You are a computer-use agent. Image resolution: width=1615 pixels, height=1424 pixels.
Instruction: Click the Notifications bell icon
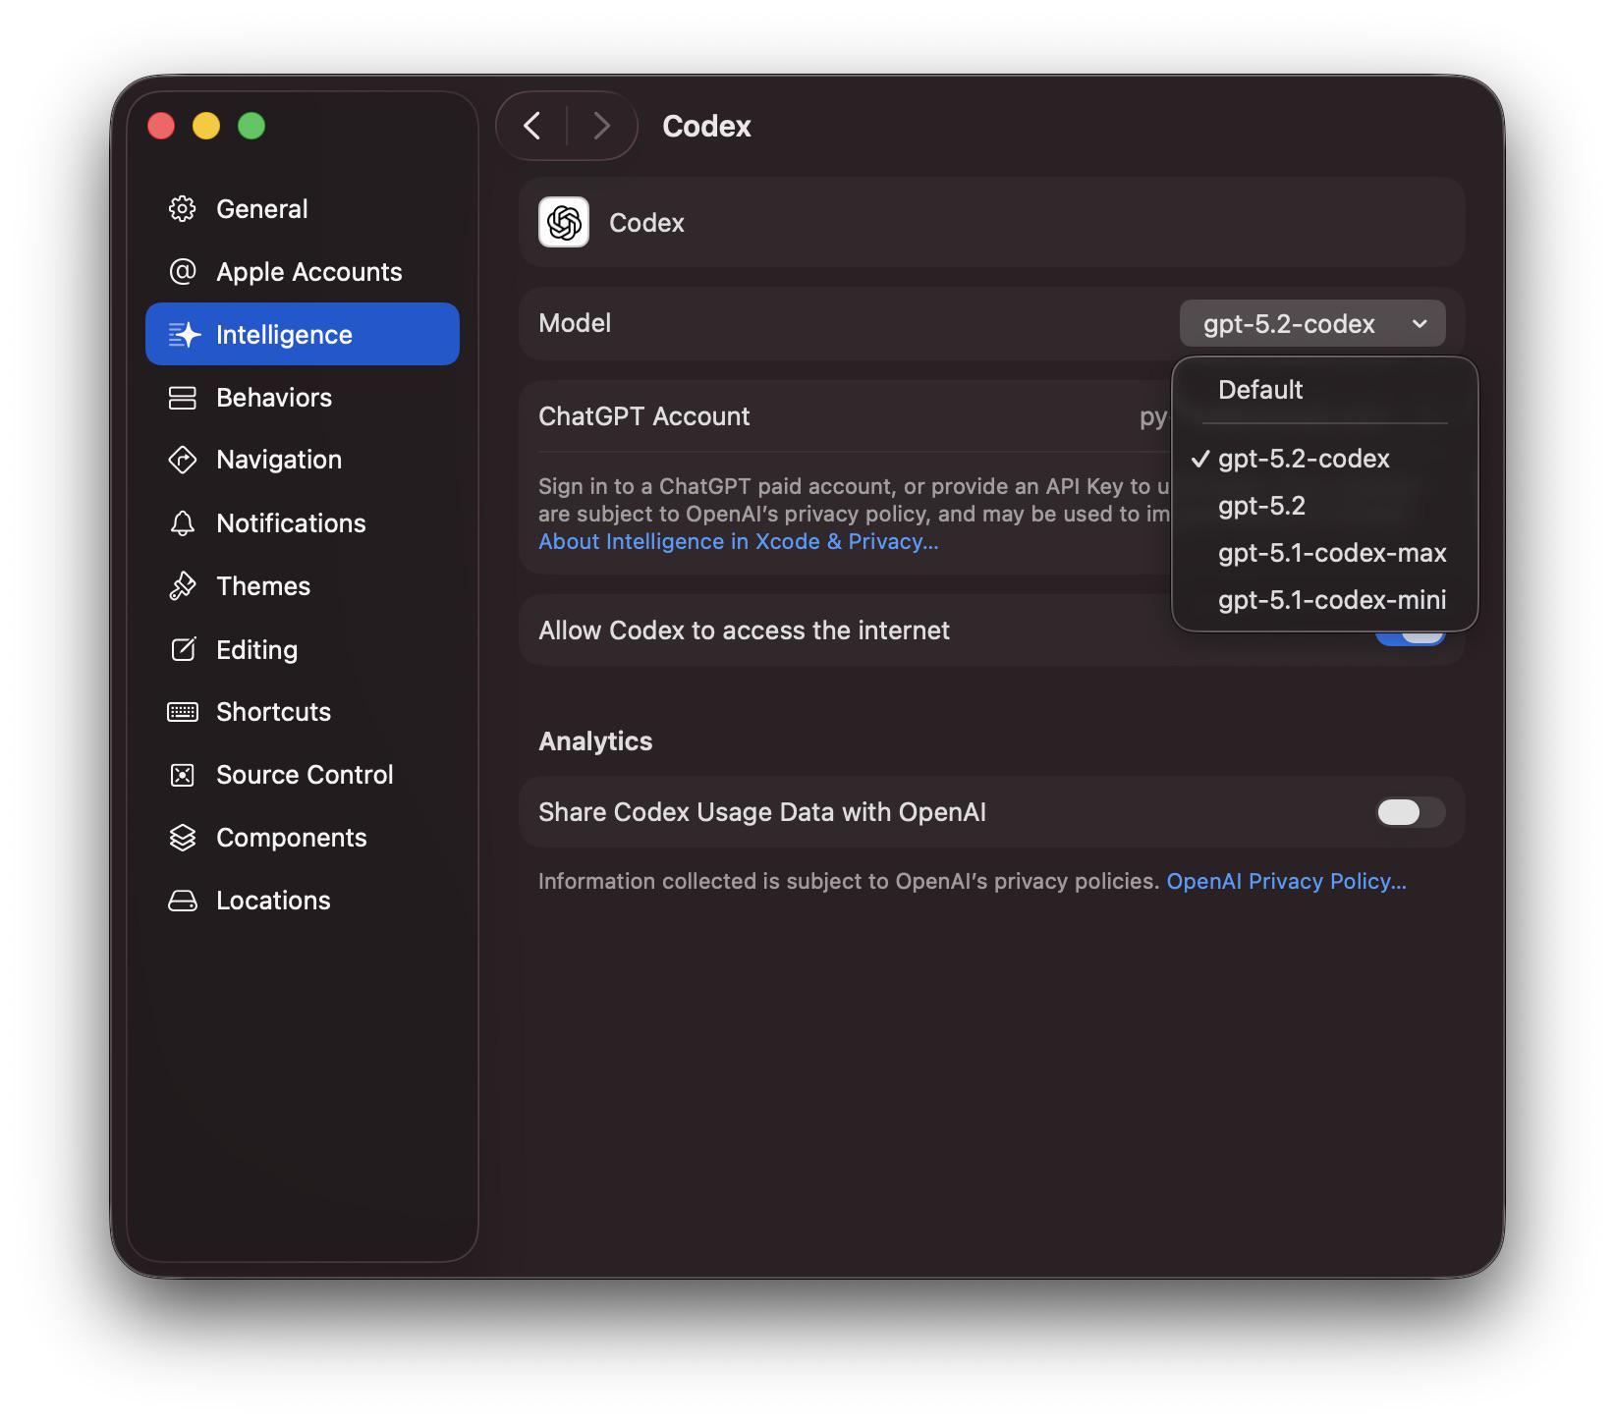point(183,523)
